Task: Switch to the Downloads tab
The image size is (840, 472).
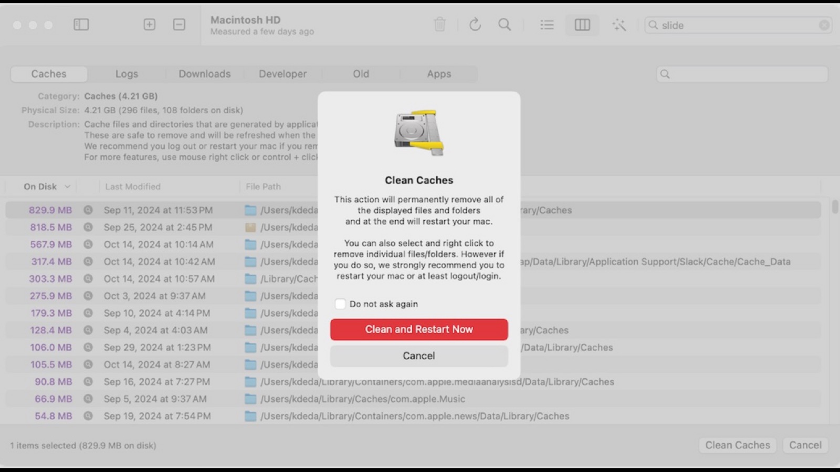Action: [205, 74]
